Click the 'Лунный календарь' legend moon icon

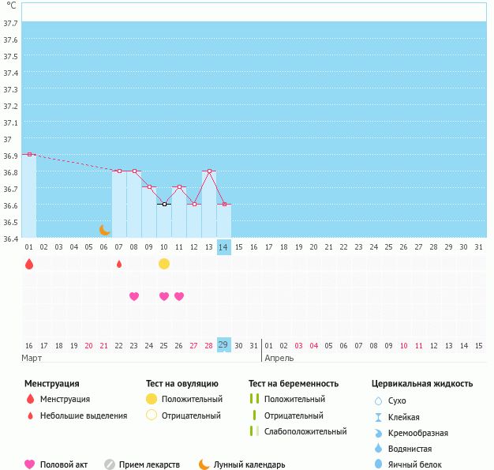click(204, 464)
